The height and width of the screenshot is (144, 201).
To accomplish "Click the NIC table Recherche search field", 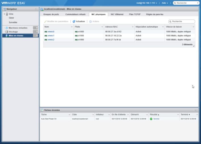I will click(x=183, y=22).
